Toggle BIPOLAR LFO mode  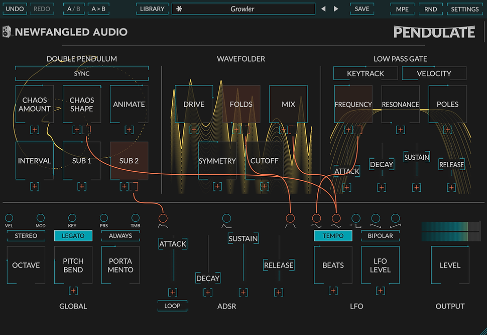[380, 236]
